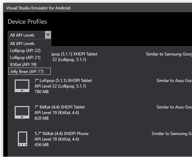
Task: Click Visual Studio Emulator for Android title bar
Action: [x=98, y=8]
